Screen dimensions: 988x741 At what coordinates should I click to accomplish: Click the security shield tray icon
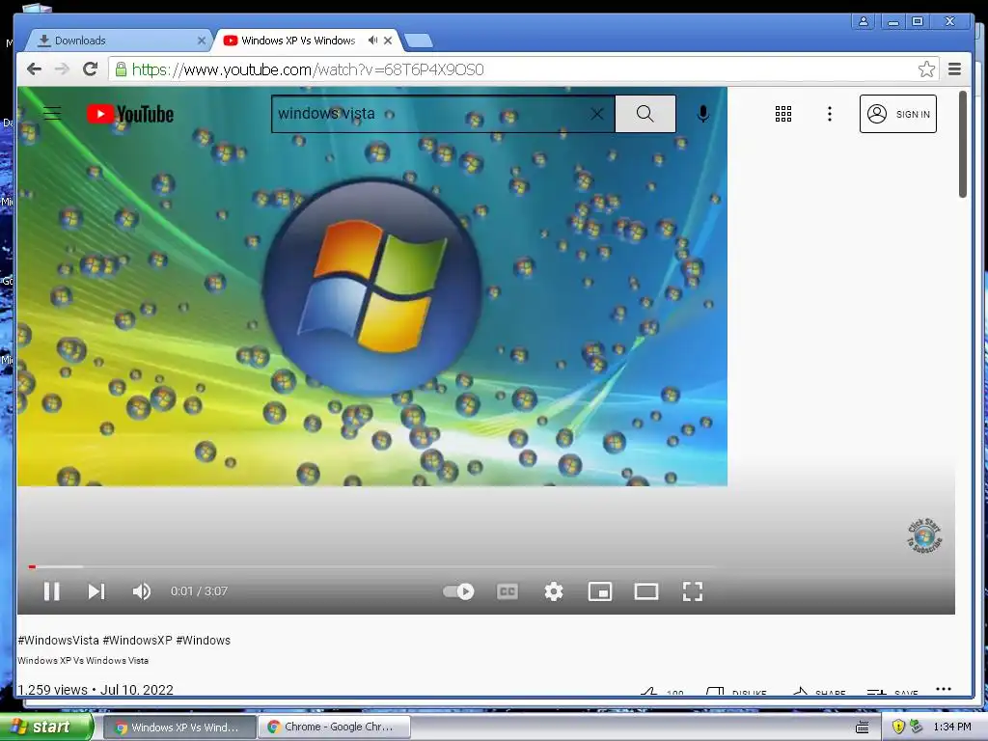(x=898, y=727)
